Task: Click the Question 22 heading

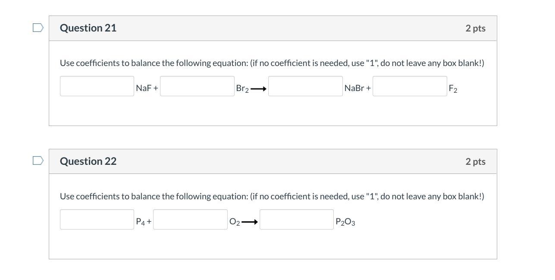Action: [88, 161]
